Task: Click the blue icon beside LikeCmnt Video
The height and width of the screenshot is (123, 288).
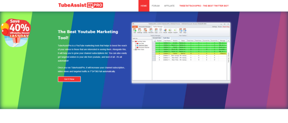Action: (x=137, y=45)
